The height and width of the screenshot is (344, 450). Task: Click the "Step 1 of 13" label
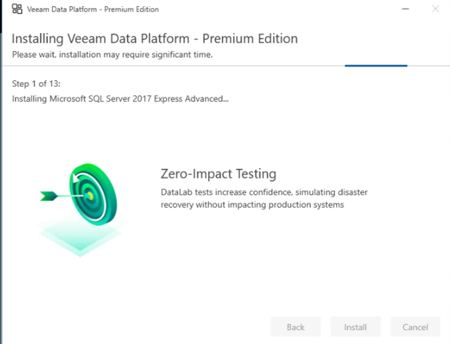tap(36, 84)
